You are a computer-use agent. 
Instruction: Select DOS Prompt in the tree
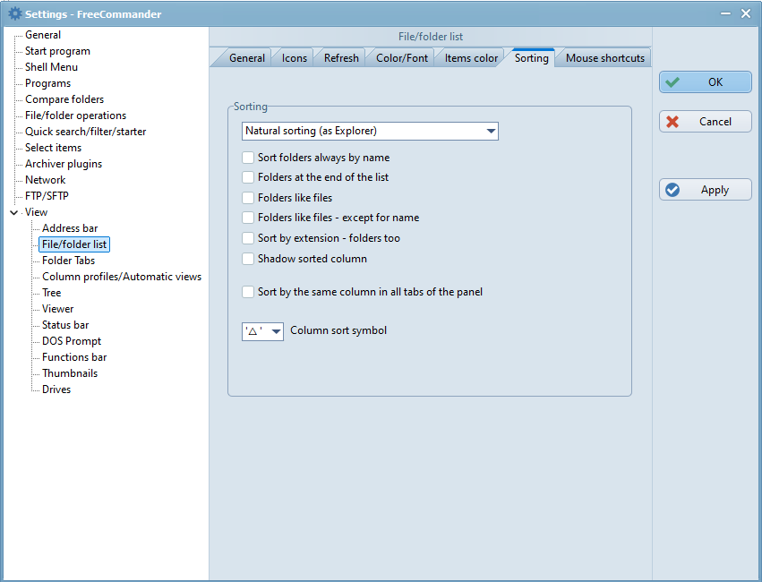pos(72,341)
